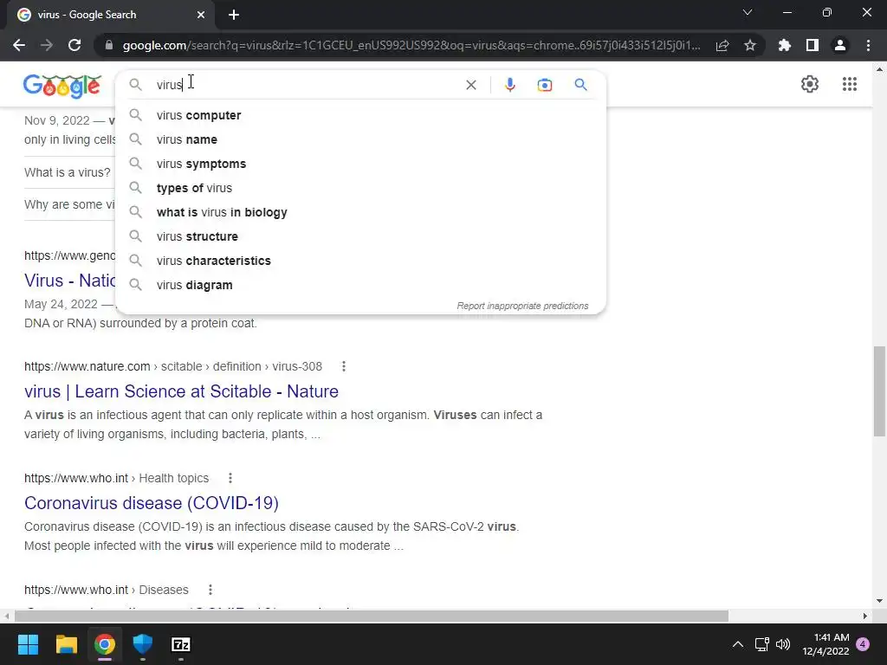The width and height of the screenshot is (887, 665).
Task: Open network icon in system tray
Action: tap(761, 644)
